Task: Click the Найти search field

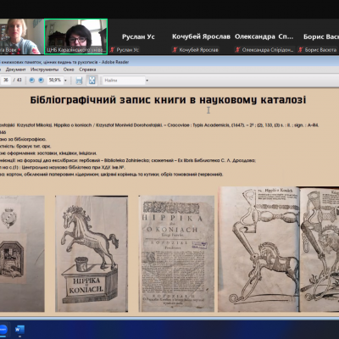Action: [124, 81]
